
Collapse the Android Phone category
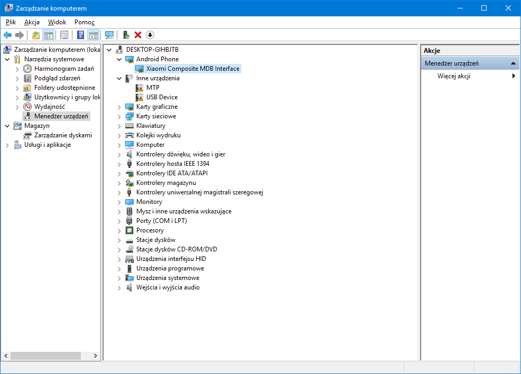point(119,59)
